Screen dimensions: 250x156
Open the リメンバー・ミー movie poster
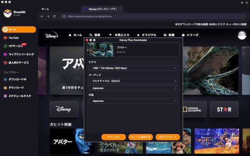click(216, 141)
